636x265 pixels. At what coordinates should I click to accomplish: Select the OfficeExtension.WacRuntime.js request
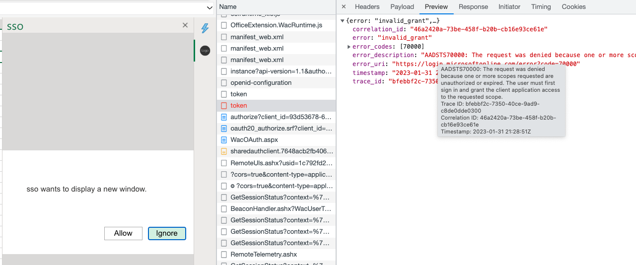277,25
